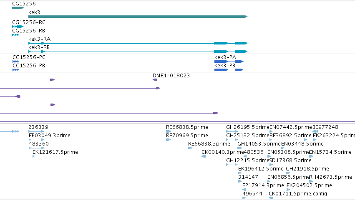
Task: Click the EN03448.5prime EST glyph
Action: coord(283,148)
